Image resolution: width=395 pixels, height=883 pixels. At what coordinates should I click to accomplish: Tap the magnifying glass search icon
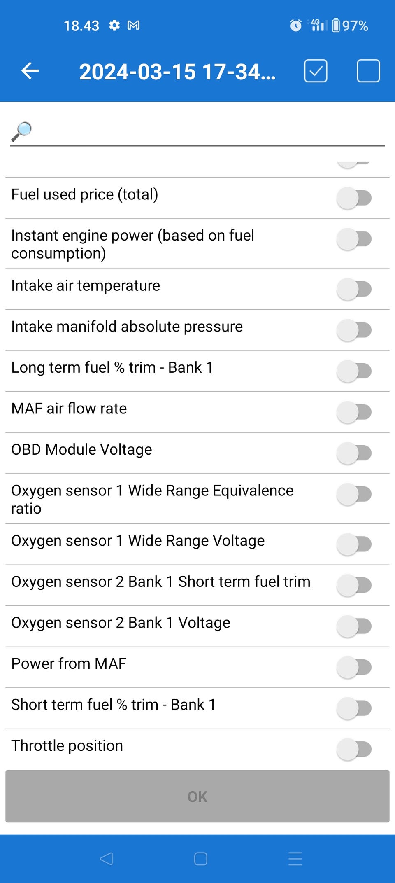pos(21,131)
